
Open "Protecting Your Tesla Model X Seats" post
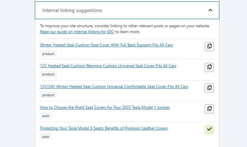coord(104,128)
